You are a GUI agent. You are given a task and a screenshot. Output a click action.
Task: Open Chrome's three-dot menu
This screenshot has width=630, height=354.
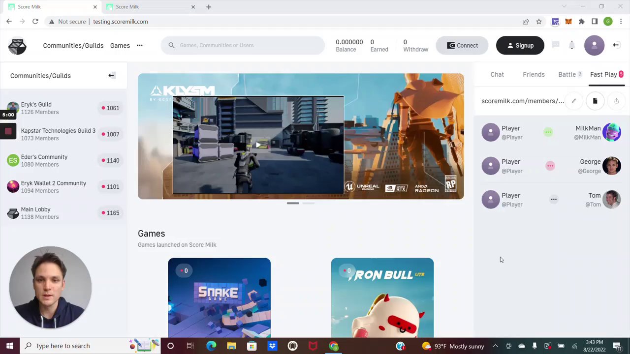click(621, 22)
